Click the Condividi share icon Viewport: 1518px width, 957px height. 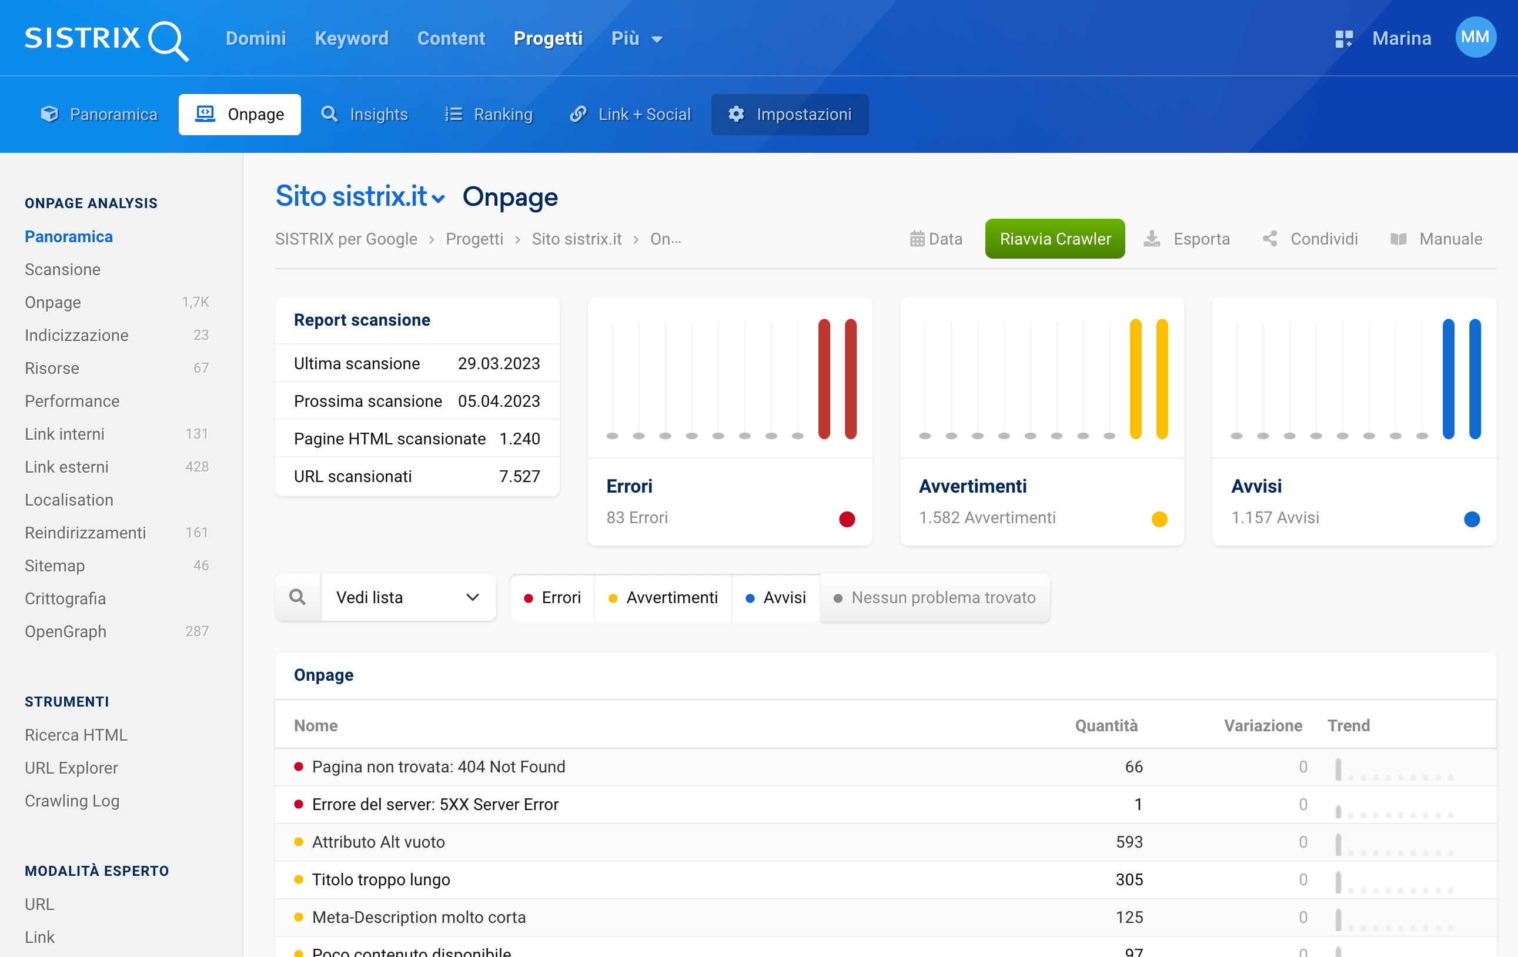1270,239
